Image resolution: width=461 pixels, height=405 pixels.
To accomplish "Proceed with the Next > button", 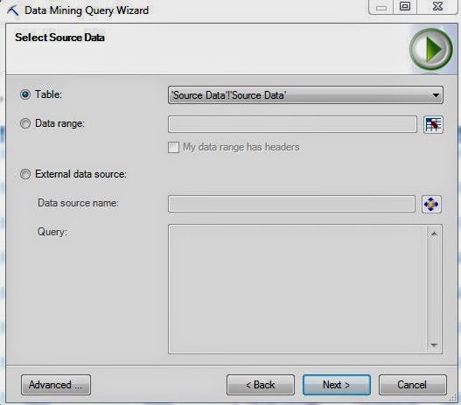I will coord(336,385).
